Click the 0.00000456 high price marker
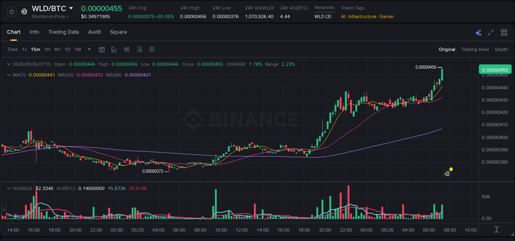The width and height of the screenshot is (515, 241). tap(426, 67)
